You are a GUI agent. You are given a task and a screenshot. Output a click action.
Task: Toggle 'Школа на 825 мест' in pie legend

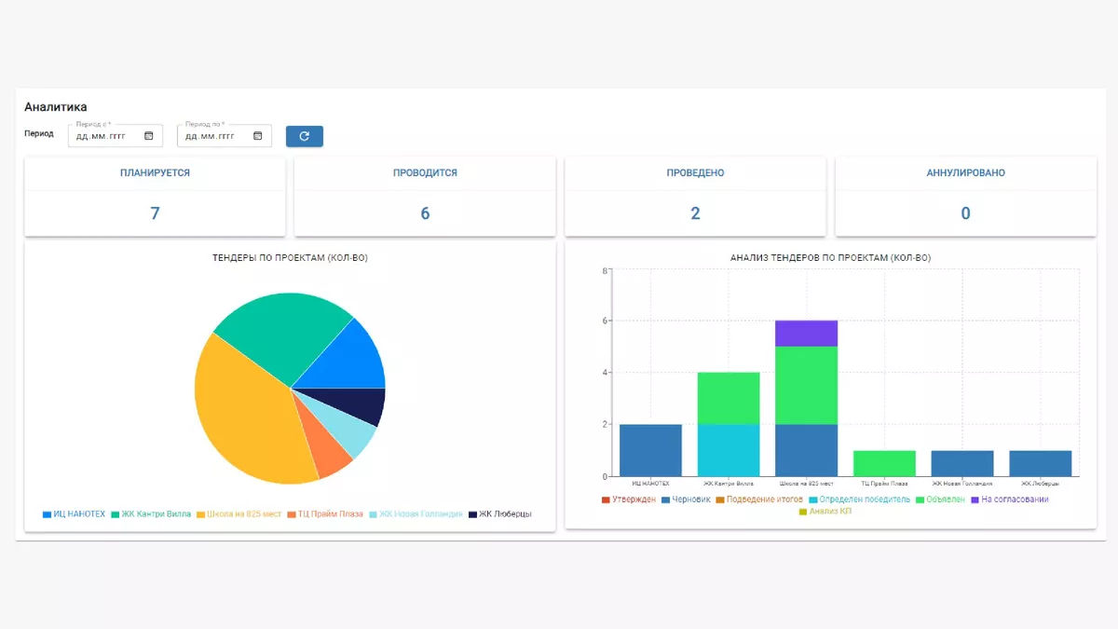point(239,513)
